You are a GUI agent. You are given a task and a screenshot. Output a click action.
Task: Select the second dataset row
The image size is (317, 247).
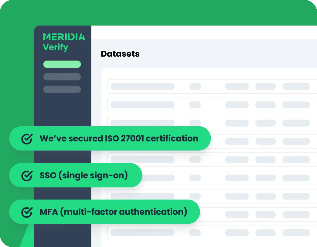tap(212, 105)
